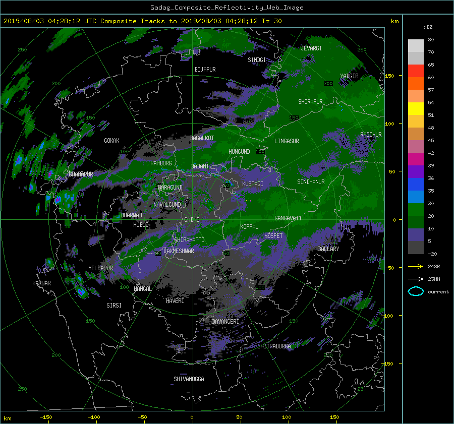Click the cyan 'current' ellipse legend icon

(416, 291)
